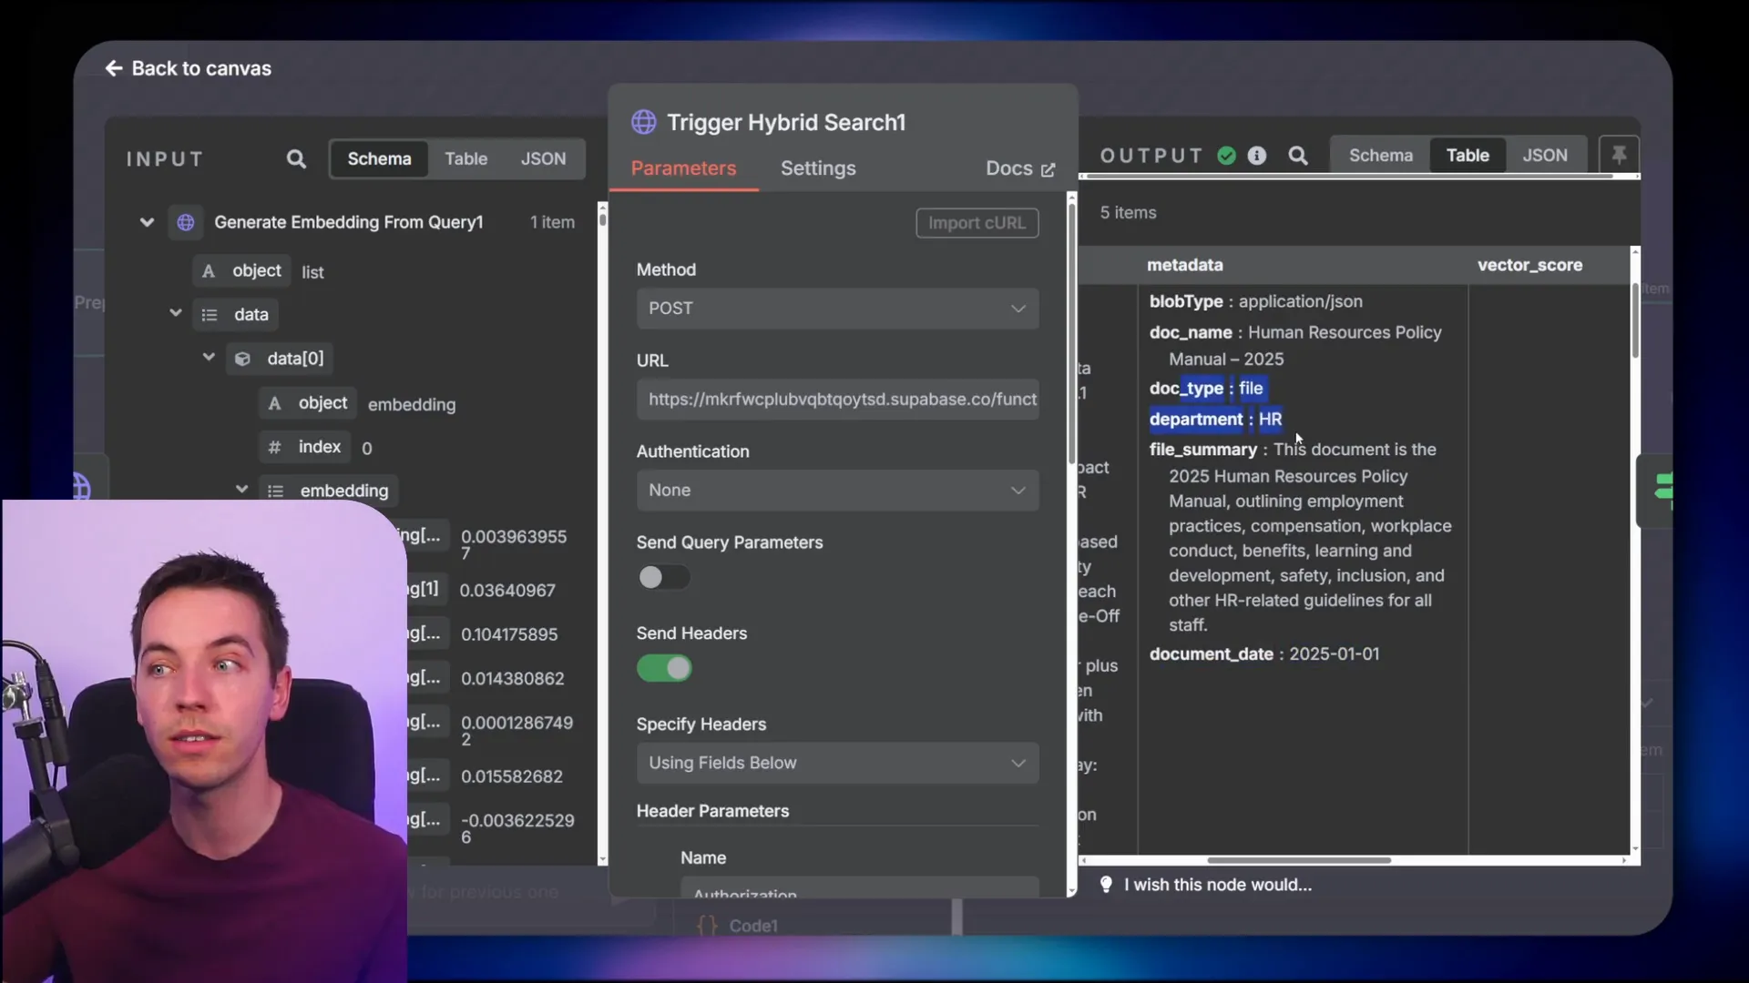Click the OUTPUT vertical scrollbar thumb

click(1635, 320)
